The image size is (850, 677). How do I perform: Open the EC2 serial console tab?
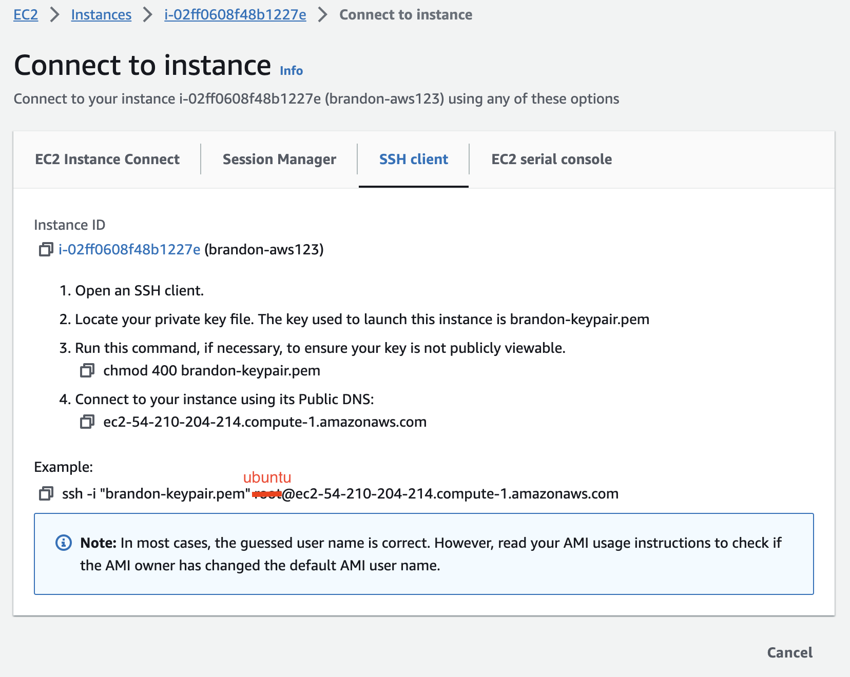[551, 160]
